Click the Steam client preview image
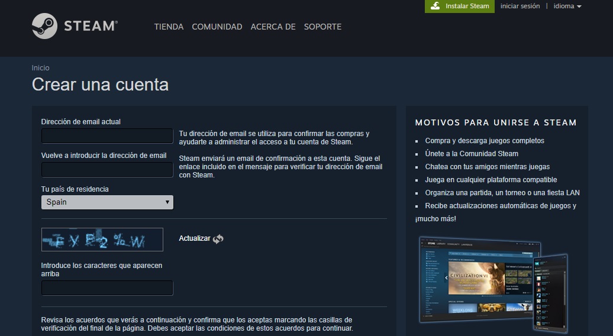 (493, 285)
